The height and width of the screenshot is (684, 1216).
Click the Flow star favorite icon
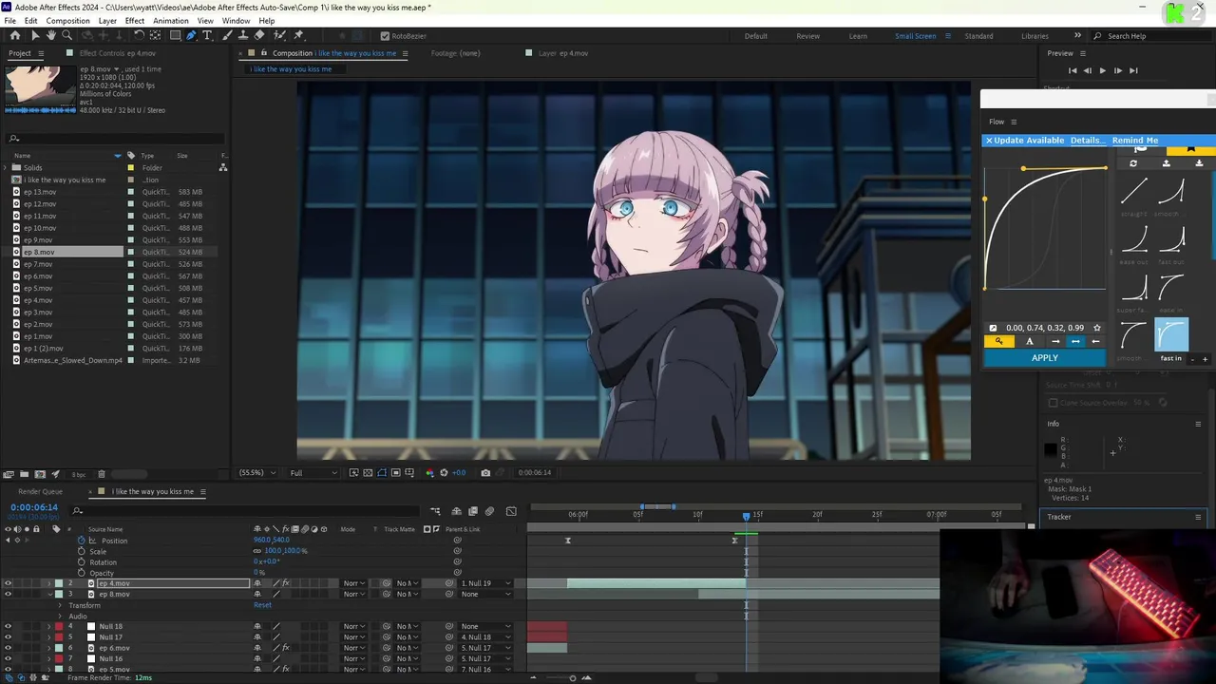point(1097,328)
